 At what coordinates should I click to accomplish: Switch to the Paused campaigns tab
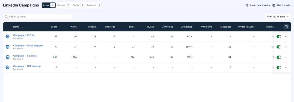point(64,5)
